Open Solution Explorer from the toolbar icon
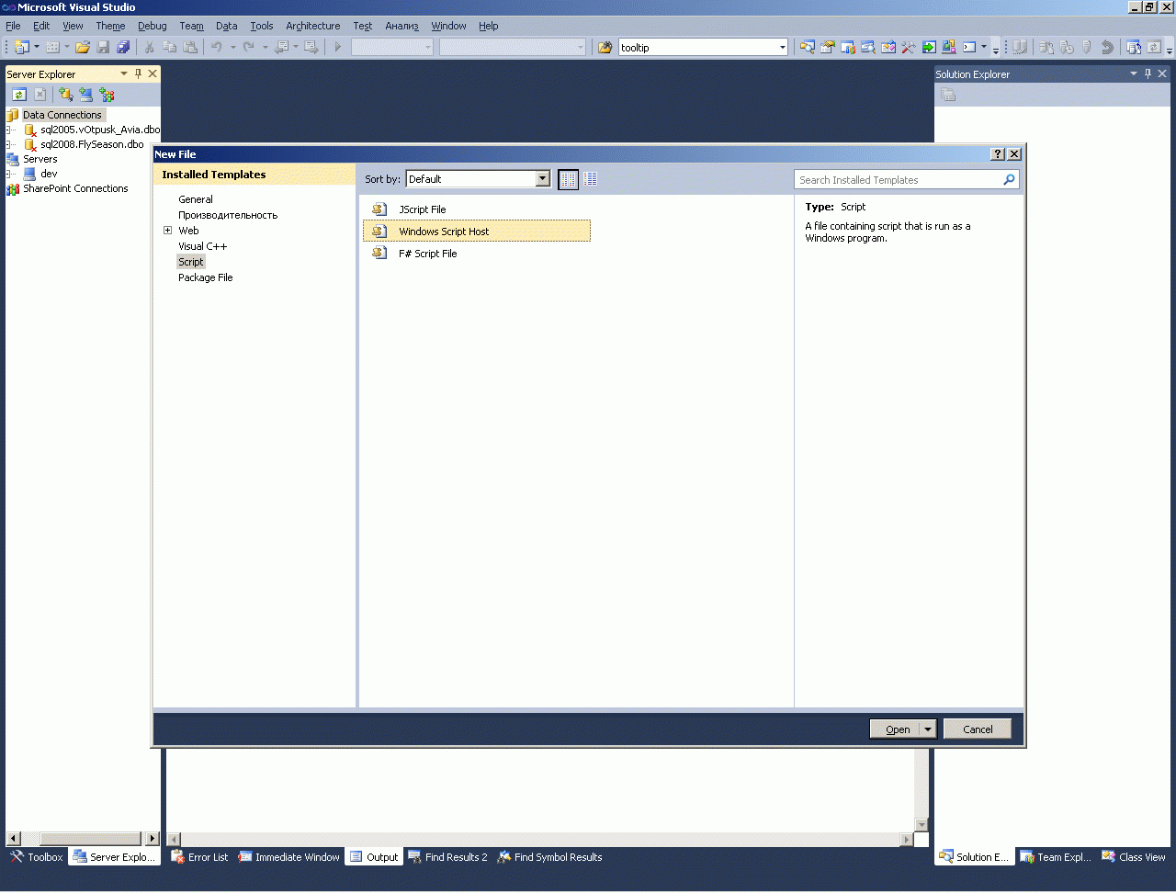 click(x=808, y=47)
